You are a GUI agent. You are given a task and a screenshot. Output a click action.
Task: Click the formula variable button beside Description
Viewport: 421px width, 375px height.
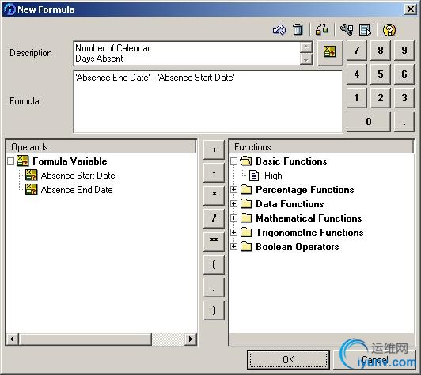point(330,53)
